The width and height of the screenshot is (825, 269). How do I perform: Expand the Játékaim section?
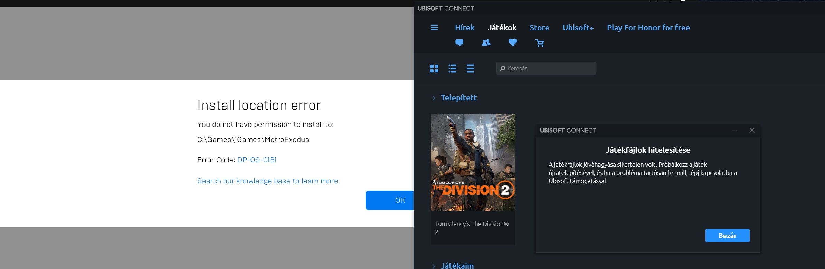(453, 265)
